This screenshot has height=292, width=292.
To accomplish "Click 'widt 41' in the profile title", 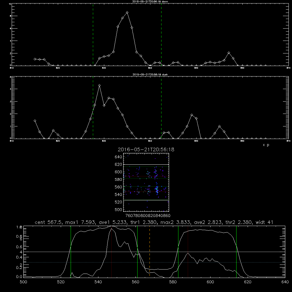I will 265,222.
